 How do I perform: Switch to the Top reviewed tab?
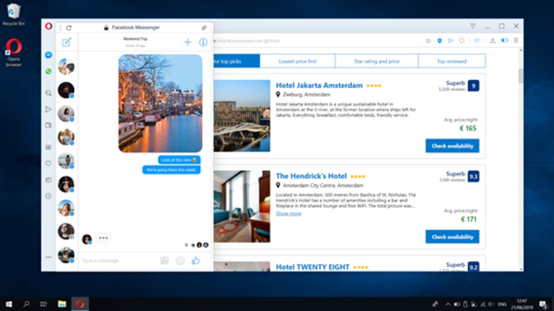click(x=451, y=61)
